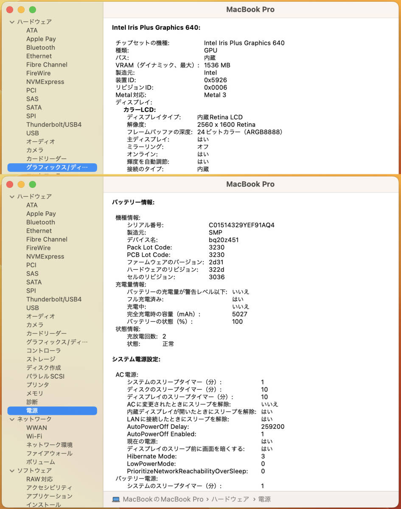Select WWAN under ネットワーク
401x509 pixels.
coord(36,428)
